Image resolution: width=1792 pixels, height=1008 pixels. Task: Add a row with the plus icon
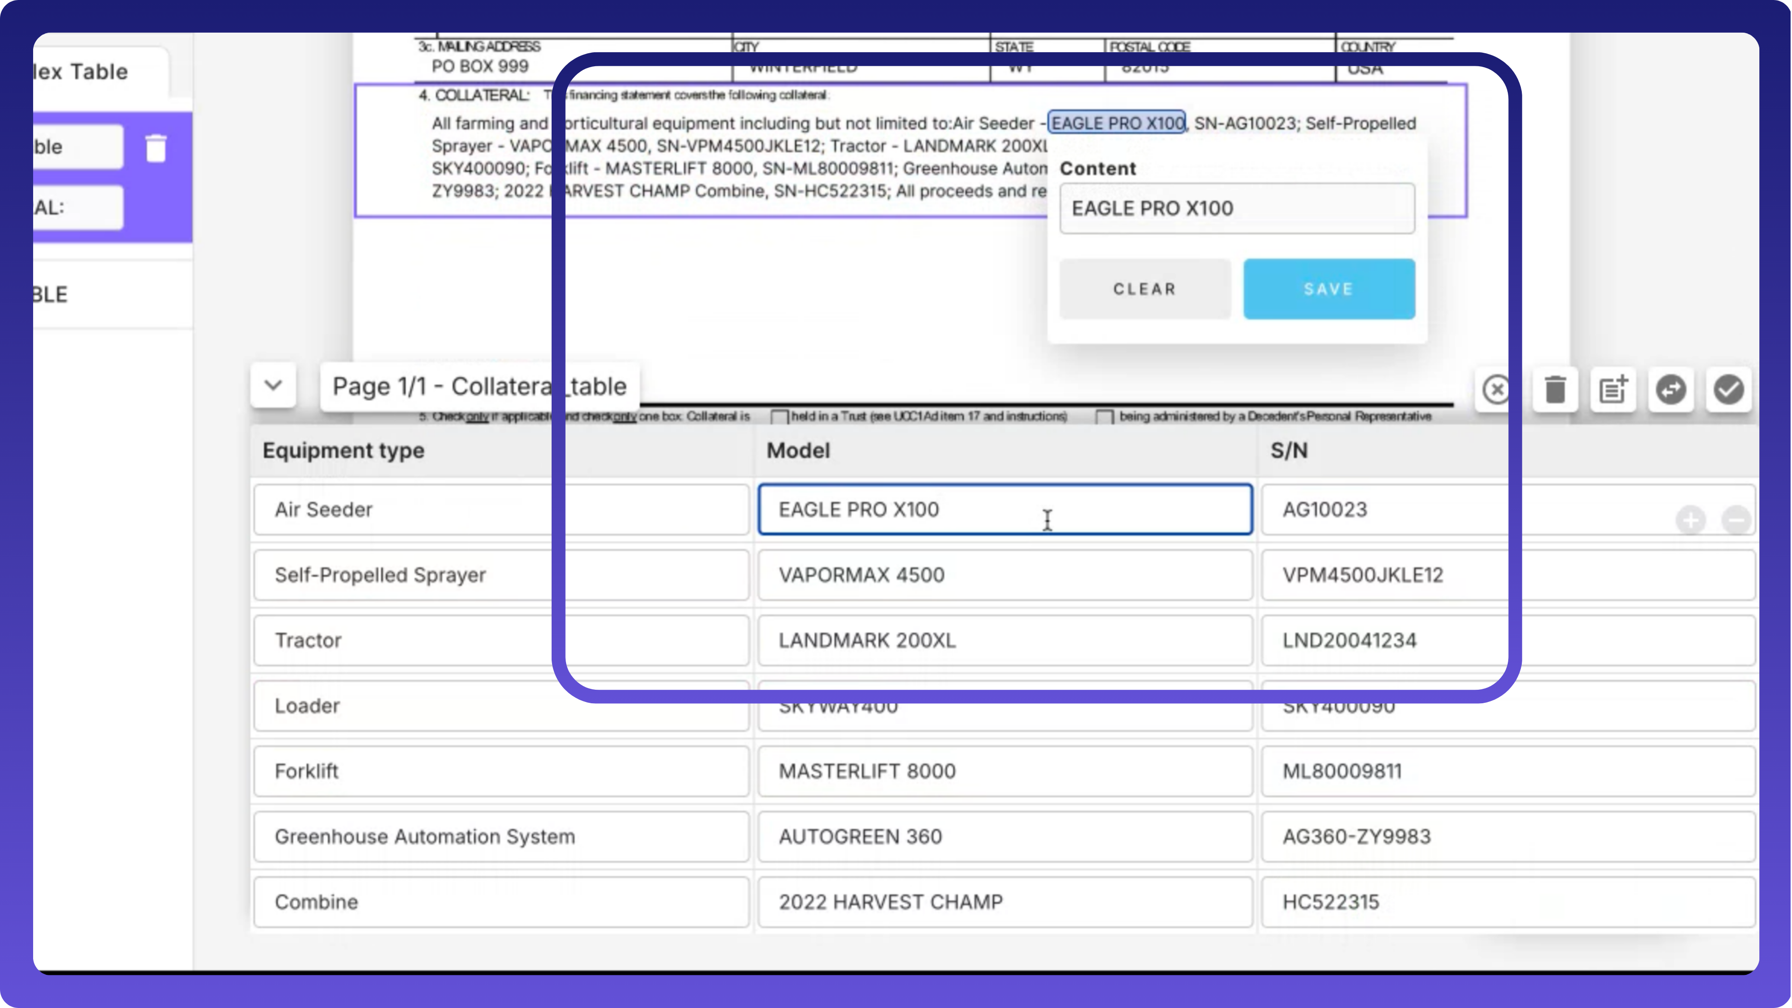click(x=1690, y=520)
